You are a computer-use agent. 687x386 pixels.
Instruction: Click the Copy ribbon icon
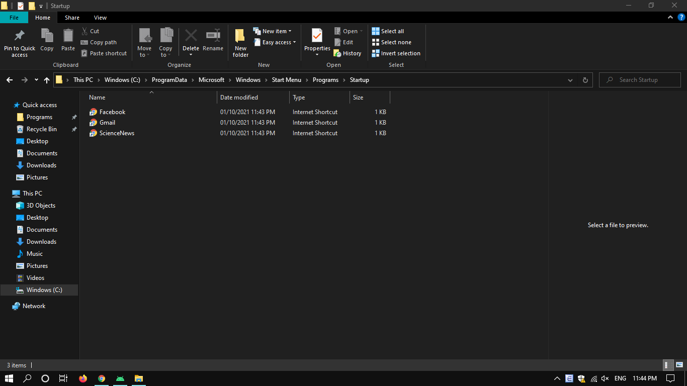(x=47, y=36)
